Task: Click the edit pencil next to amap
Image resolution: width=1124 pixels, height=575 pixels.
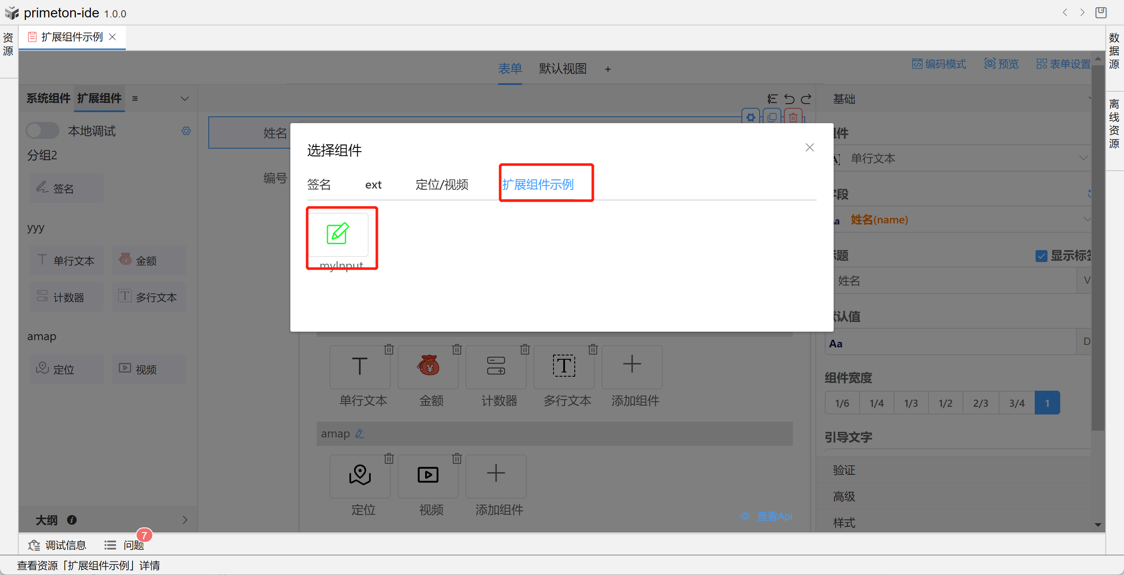Action: coord(359,434)
